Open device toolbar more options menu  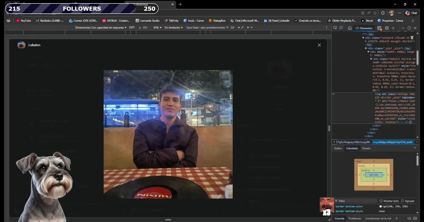click(327, 27)
